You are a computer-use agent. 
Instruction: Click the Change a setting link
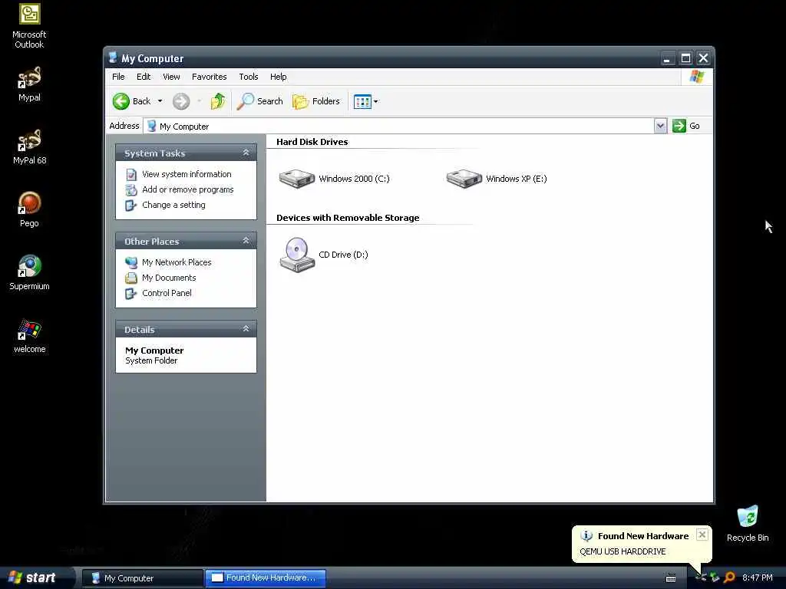pos(173,206)
